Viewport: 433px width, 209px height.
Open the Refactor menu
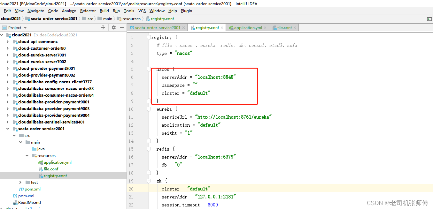click(88, 11)
